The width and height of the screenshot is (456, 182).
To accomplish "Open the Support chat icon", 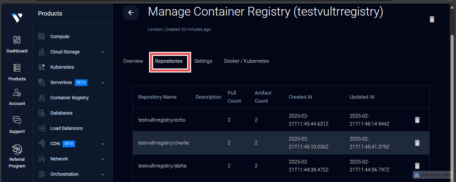I will click(17, 120).
